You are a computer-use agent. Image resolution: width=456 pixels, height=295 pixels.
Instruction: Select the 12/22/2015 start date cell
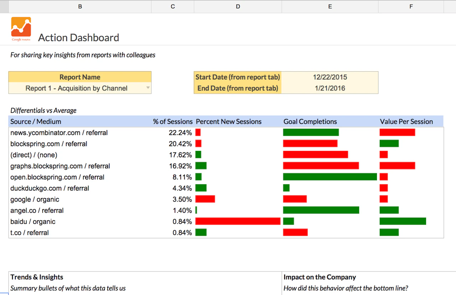330,77
